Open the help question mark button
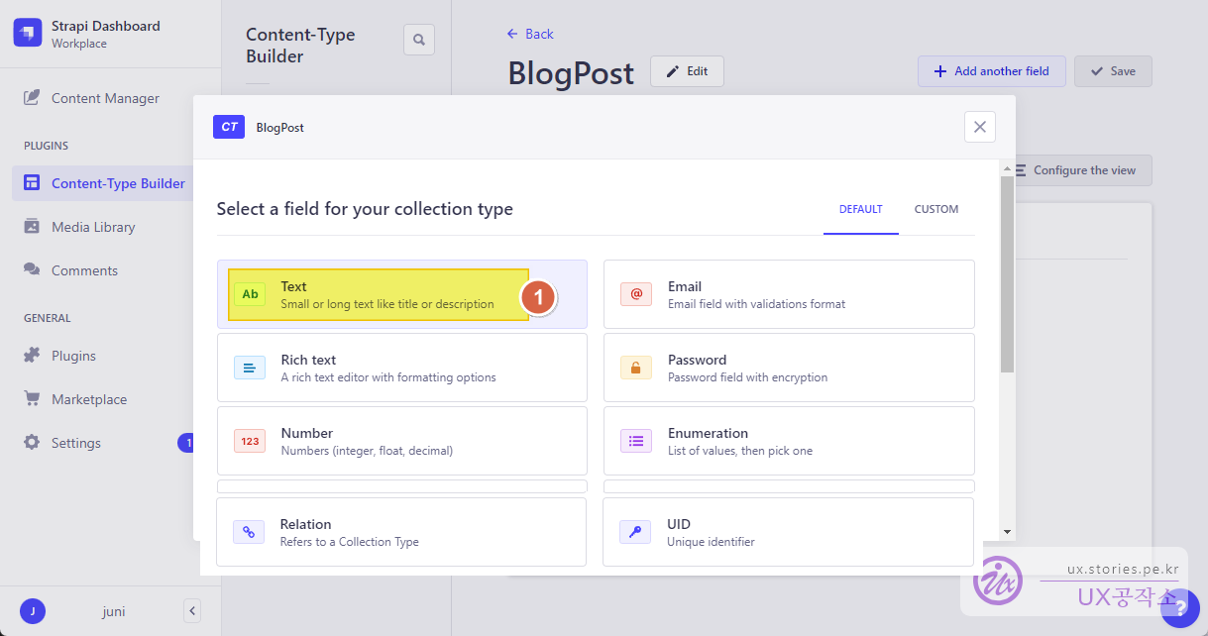Viewport: 1208px width, 636px height. (1179, 607)
